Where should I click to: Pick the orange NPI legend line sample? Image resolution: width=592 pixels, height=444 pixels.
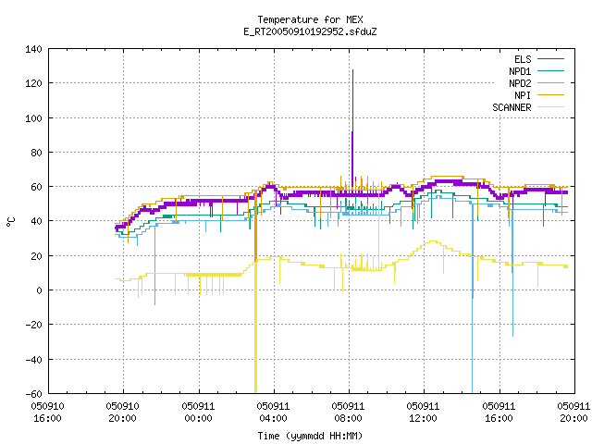pos(550,95)
